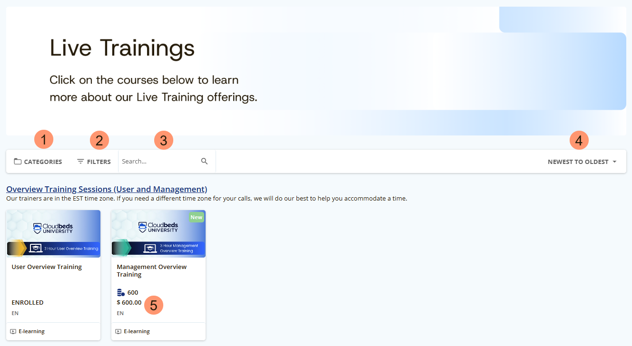Click the search magnifying glass icon
The image size is (632, 346).
[205, 162]
